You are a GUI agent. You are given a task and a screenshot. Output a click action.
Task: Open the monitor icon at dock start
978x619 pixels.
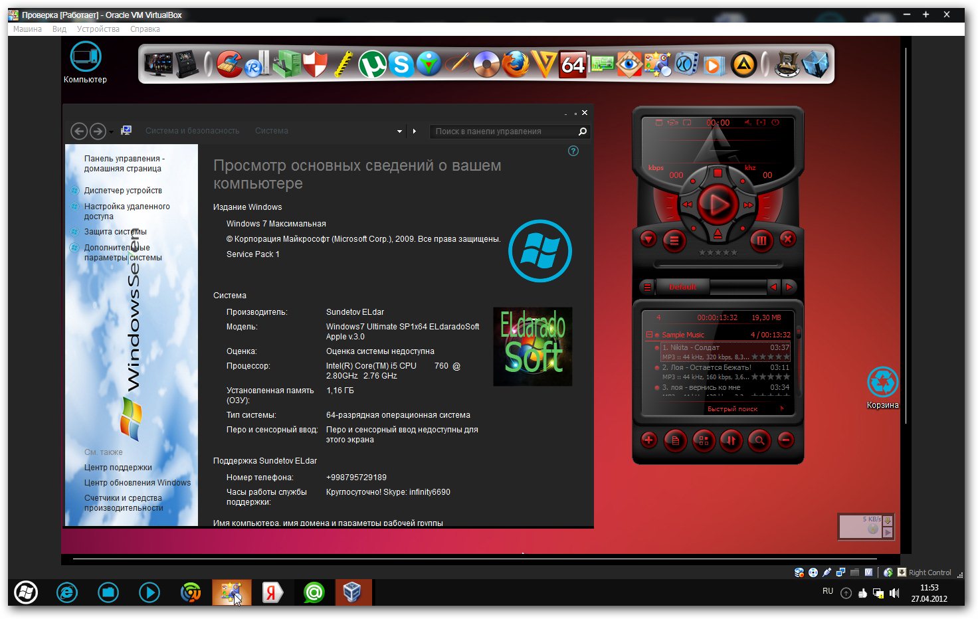(158, 64)
